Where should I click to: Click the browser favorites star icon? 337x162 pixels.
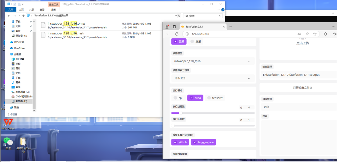click(x=315, y=34)
